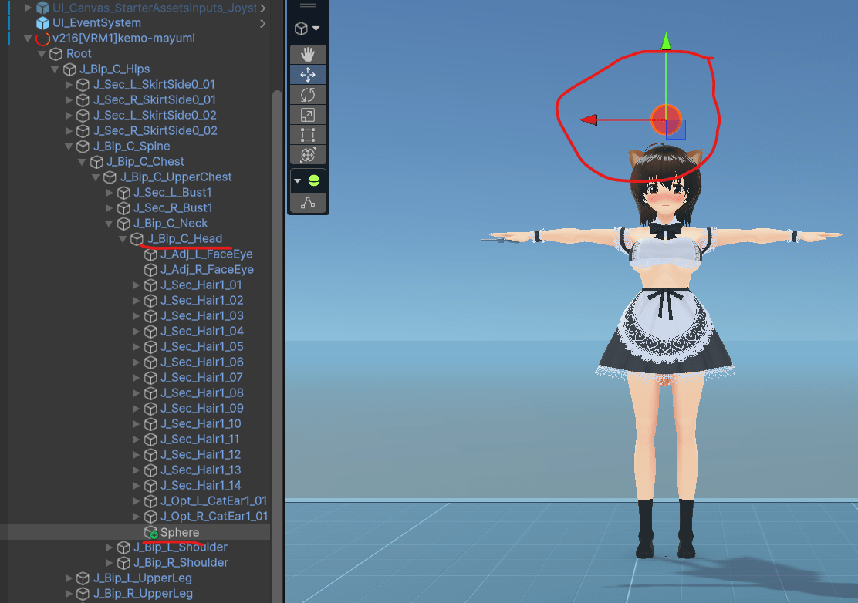Click the scene orientation cube icon
This screenshot has width=858, height=603.
301,28
